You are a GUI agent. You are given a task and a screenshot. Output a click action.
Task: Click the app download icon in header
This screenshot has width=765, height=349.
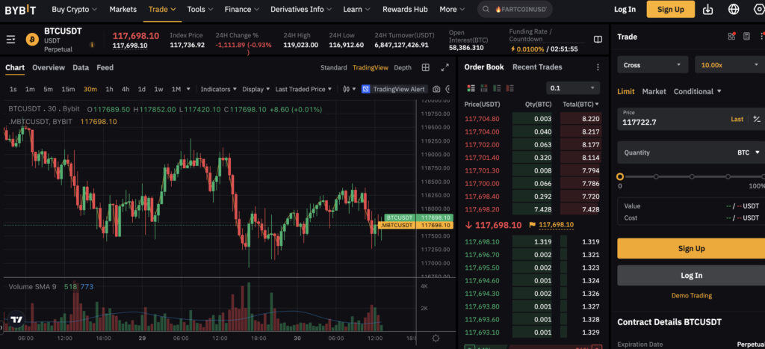(708, 9)
